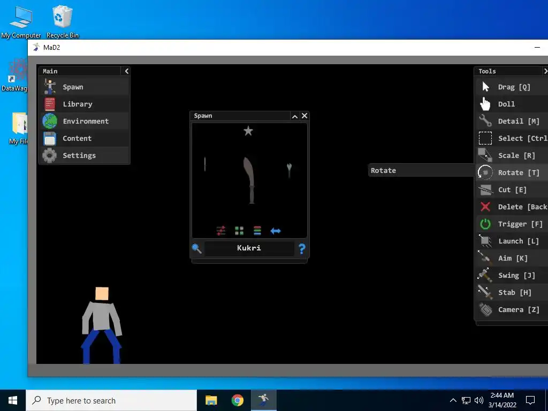This screenshot has width=548, height=411.
Task: Click the magnifier search icon in Spawn
Action: [x=197, y=248]
